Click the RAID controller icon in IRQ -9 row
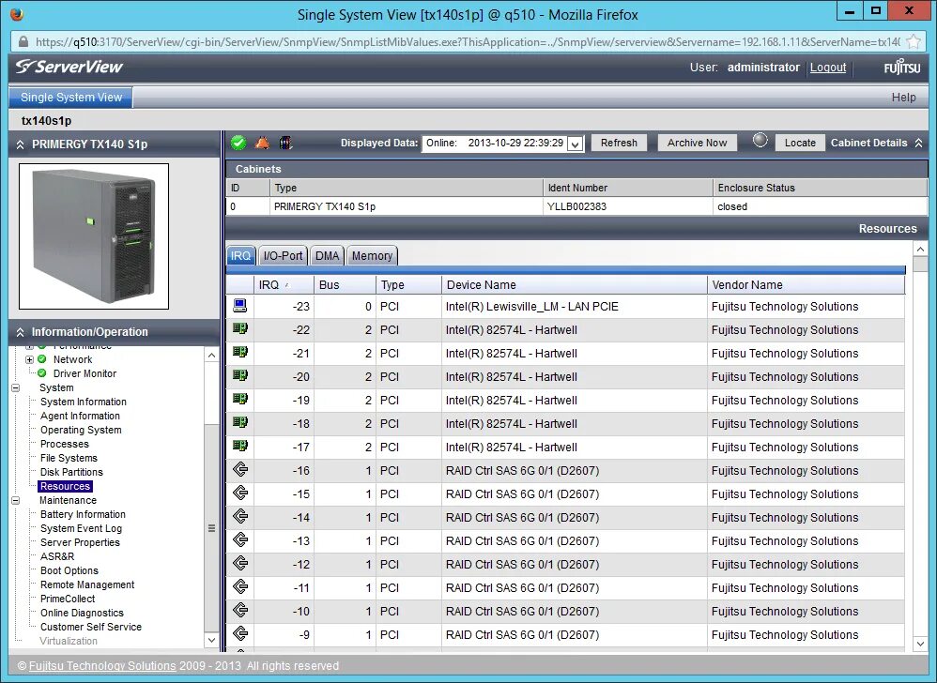This screenshot has height=683, width=937. click(x=240, y=633)
